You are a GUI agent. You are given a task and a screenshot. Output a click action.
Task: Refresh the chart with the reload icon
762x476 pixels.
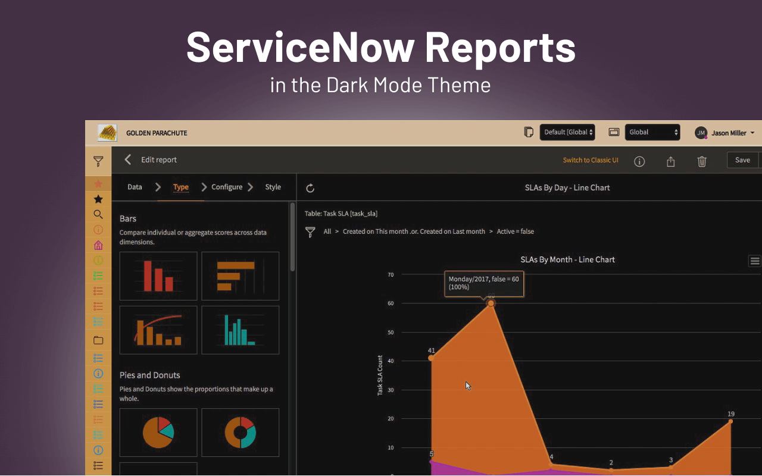point(310,188)
